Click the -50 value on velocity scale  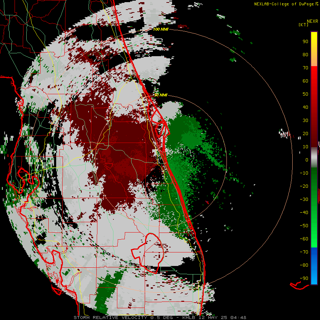pos(304,226)
